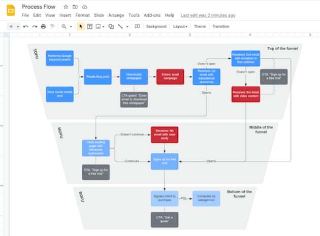The height and width of the screenshot is (236, 320).
Task: Open the new slide dropdown arrow
Action: [x=18, y=26]
